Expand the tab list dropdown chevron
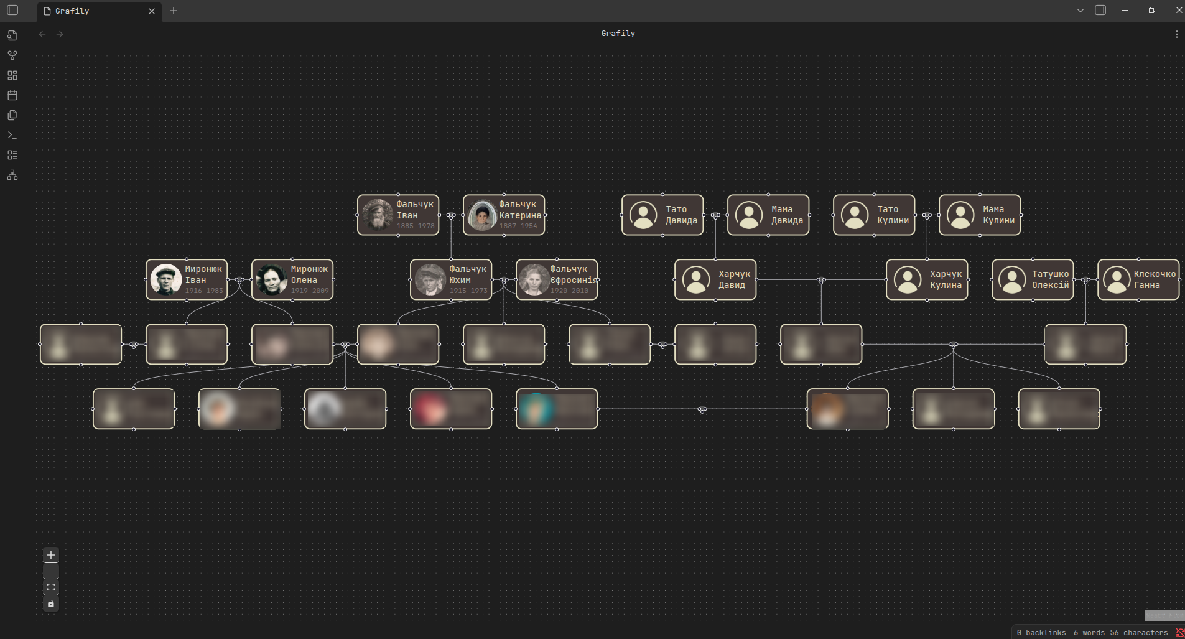This screenshot has width=1185, height=639. 1080,11
